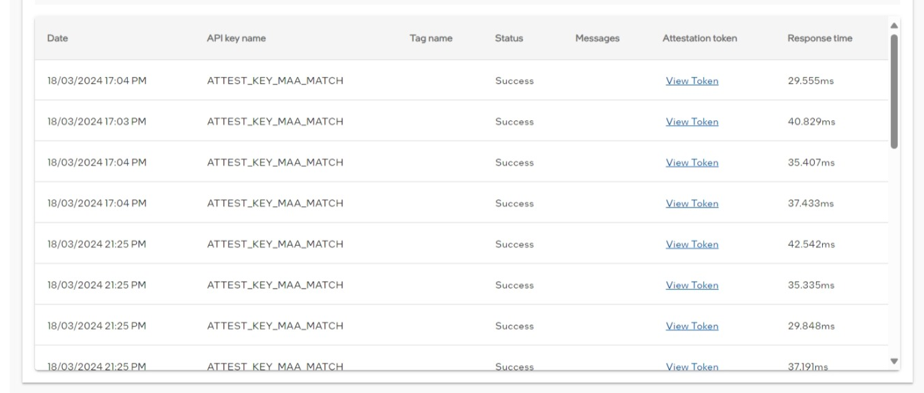Select the 18/03/2024 17:03 PM row
Screen dimensions: 924x393
pos(461,122)
